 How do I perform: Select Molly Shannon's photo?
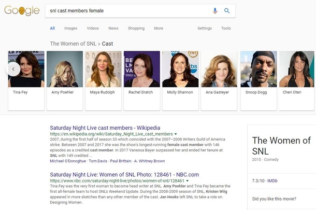[x=180, y=69]
